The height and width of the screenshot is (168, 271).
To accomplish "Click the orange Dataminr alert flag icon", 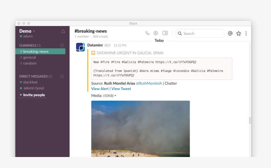I will click(93, 53).
